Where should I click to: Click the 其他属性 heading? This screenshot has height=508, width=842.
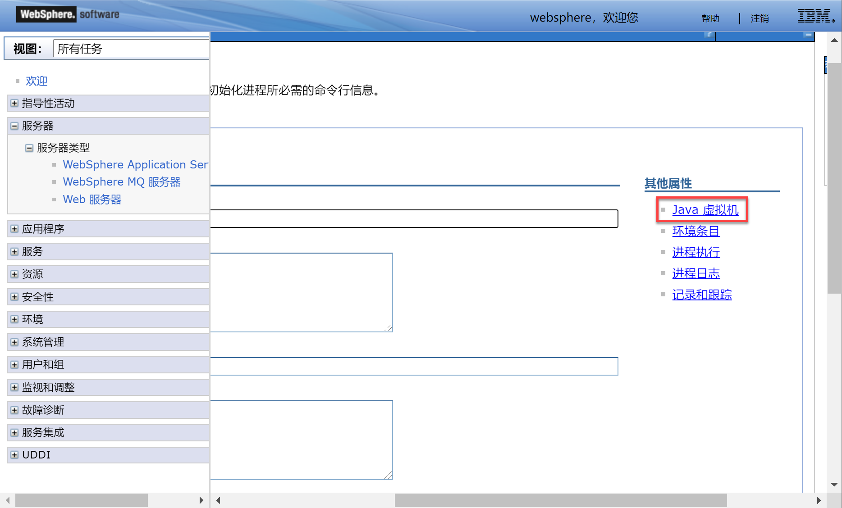coord(668,184)
